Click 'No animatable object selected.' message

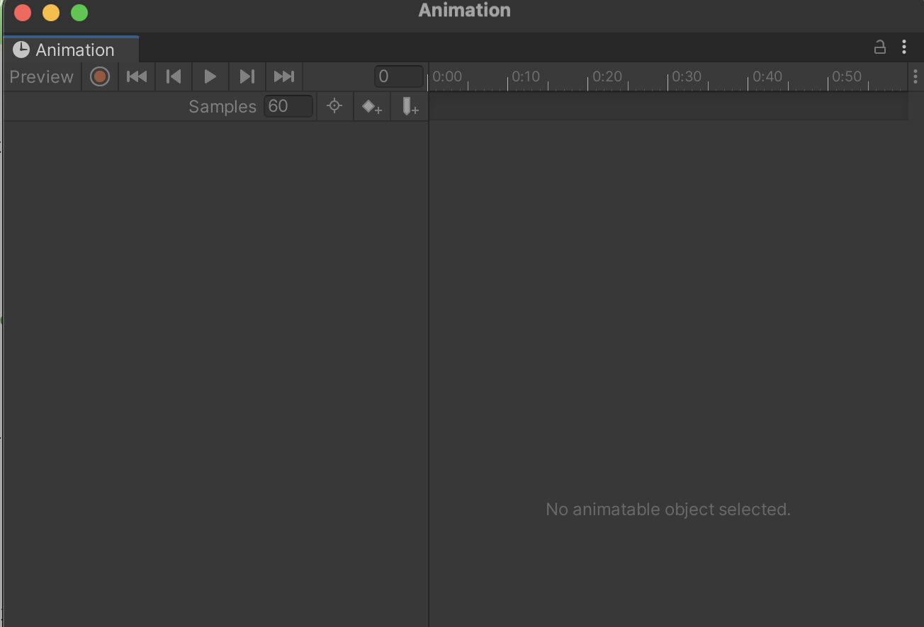(668, 510)
